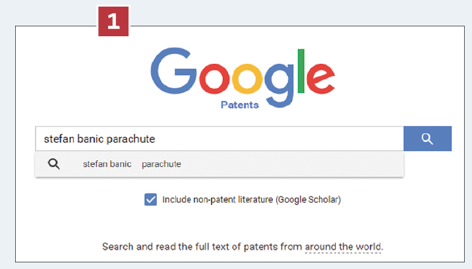Viewport: 472px width, 269px height.
Task: Click the yellow letter o in logo
Action: [247, 78]
